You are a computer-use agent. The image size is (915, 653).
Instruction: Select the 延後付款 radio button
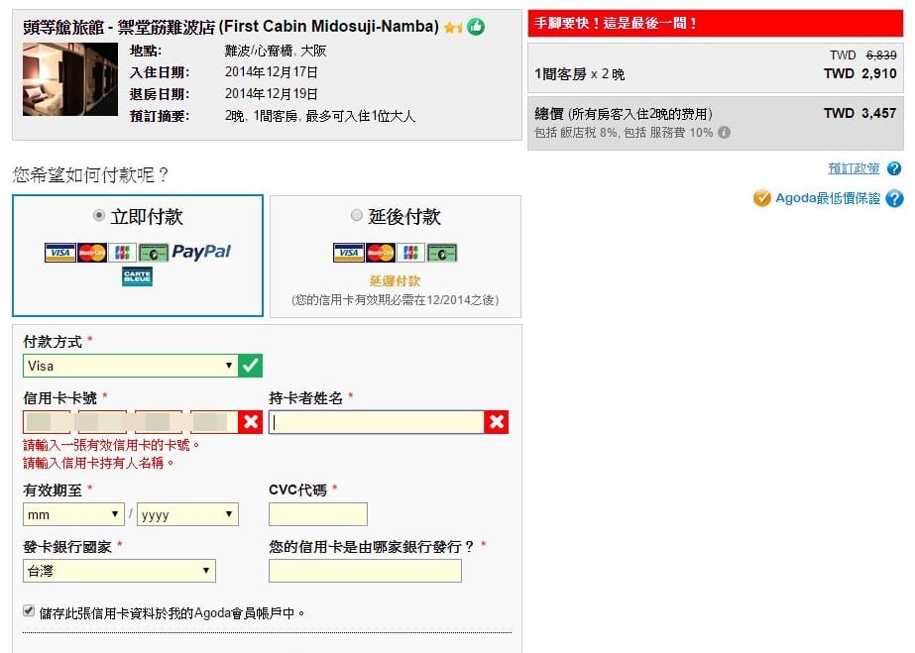tap(357, 216)
